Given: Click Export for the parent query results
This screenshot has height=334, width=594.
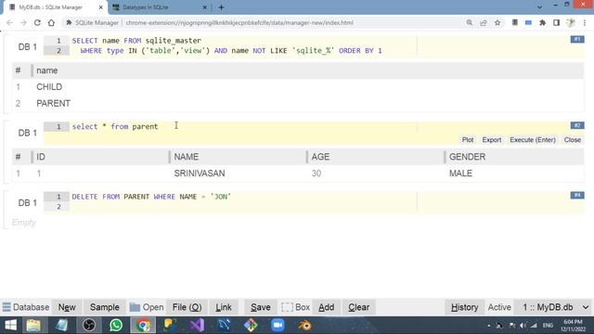Looking at the screenshot, I should pyautogui.click(x=492, y=140).
